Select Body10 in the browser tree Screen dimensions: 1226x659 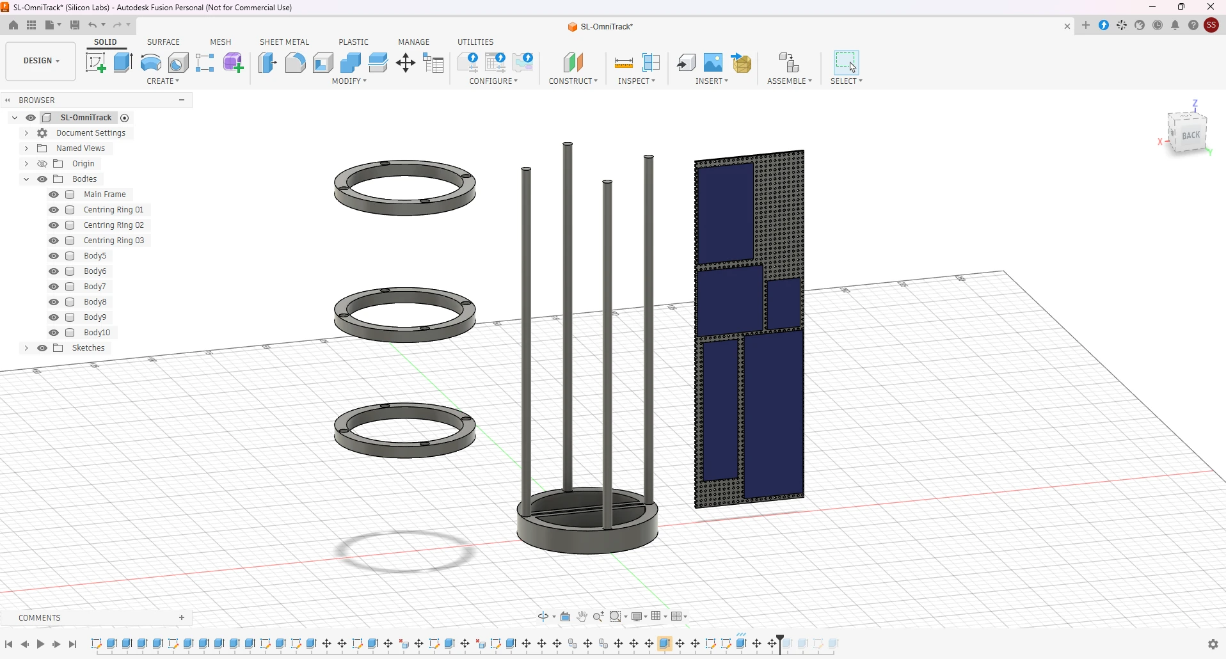[97, 333]
